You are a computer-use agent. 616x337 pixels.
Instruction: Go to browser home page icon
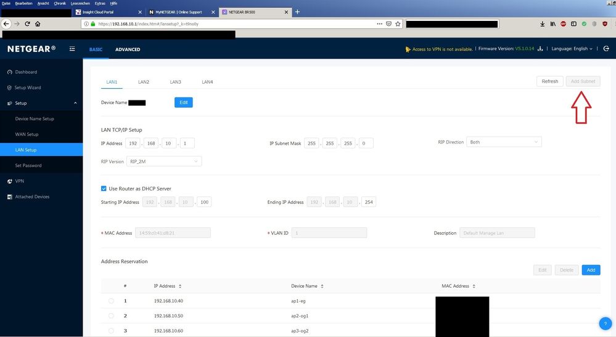coord(38,24)
